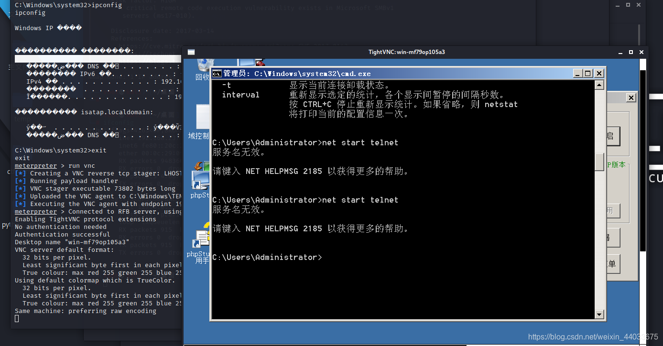Click the empty C:\Users\Administrator> prompt line
The height and width of the screenshot is (346, 663).
(x=267, y=257)
